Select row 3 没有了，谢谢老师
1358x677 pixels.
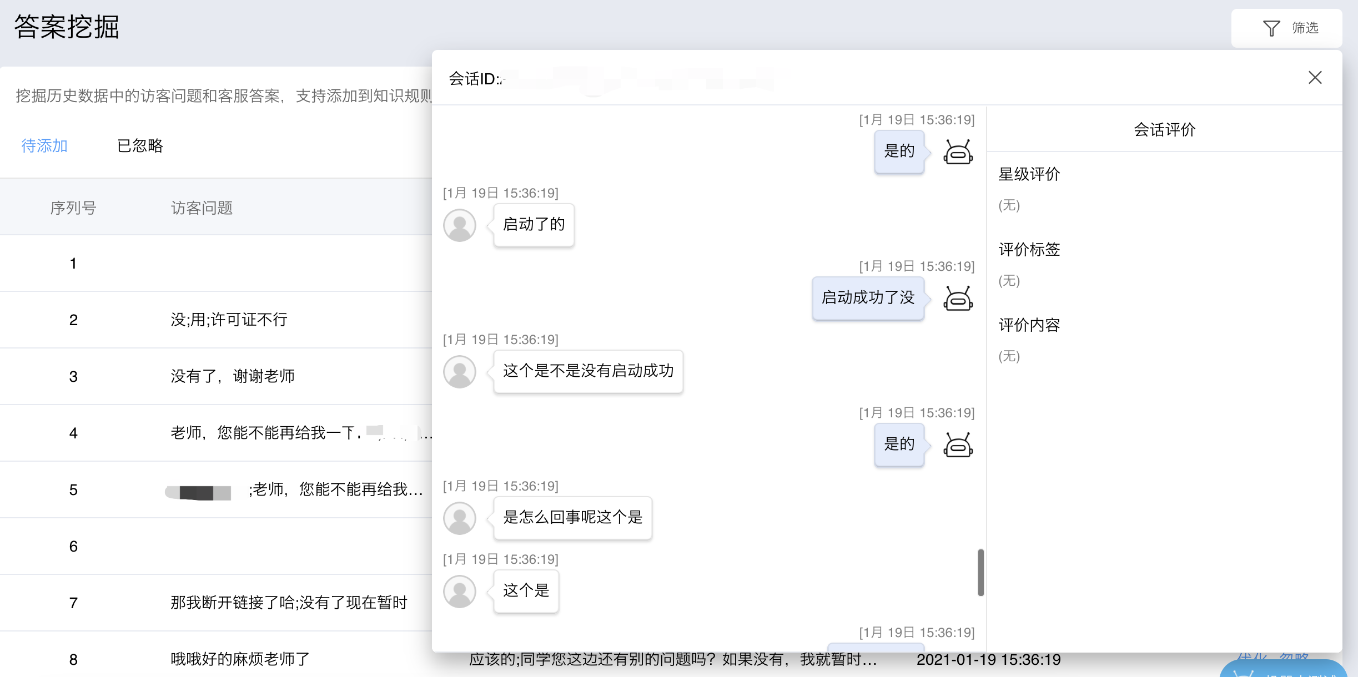pyautogui.click(x=232, y=376)
